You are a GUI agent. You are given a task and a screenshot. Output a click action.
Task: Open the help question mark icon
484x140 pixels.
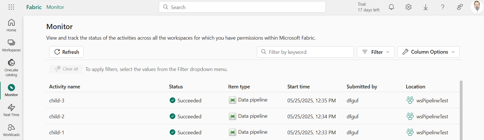pyautogui.click(x=443, y=7)
